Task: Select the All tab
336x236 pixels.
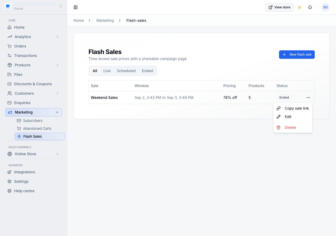Action: (95, 71)
